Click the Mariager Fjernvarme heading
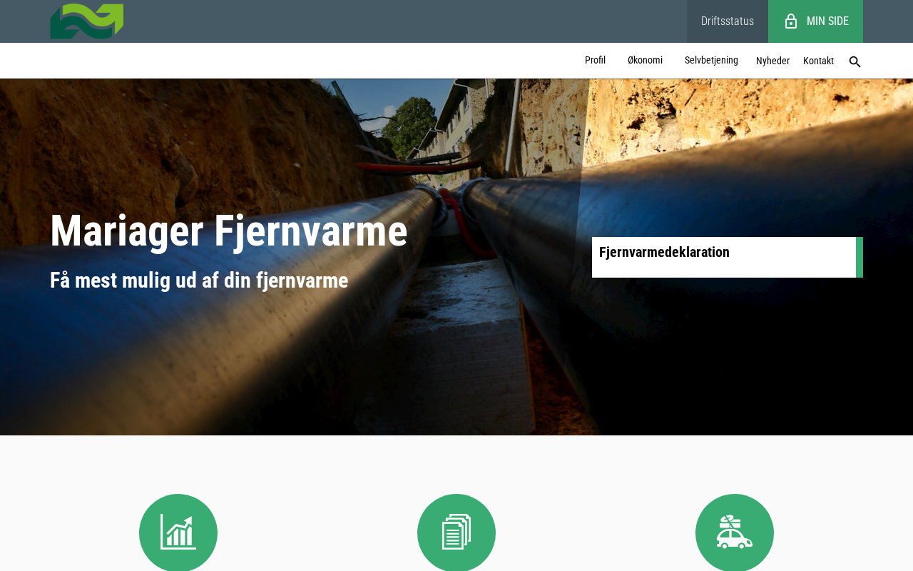 (x=228, y=231)
